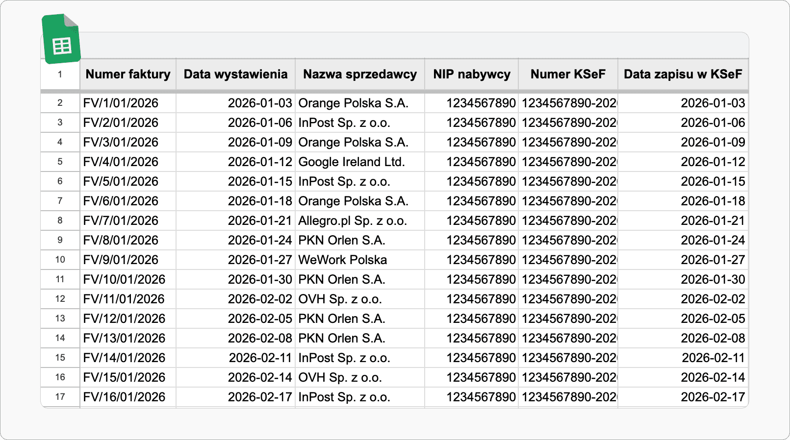Select the Numer KSeF column header
Viewport: 790px width, 440px height.
click(568, 74)
